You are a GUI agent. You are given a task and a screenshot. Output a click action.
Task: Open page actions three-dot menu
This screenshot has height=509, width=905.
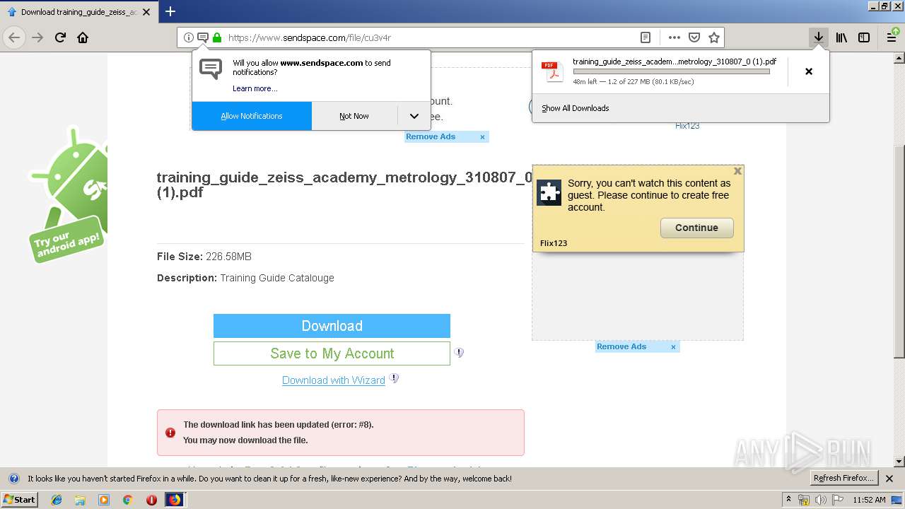coord(675,37)
